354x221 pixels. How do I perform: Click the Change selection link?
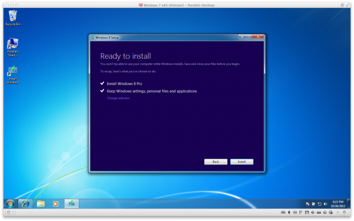click(118, 98)
